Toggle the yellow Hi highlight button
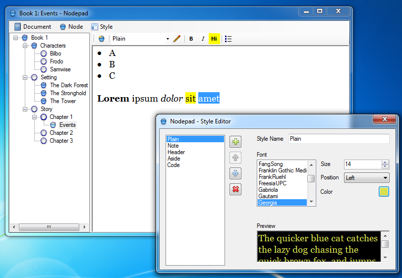The height and width of the screenshot is (278, 402). coord(214,39)
